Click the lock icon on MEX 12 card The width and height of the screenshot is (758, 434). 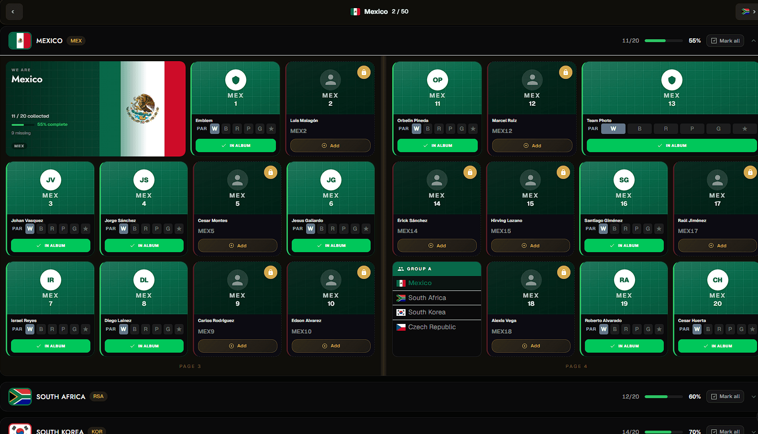566,73
